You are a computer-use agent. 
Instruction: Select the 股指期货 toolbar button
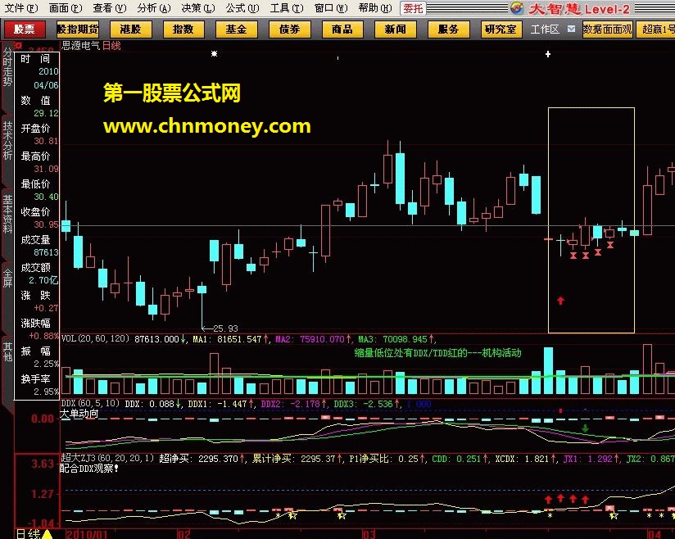78,29
